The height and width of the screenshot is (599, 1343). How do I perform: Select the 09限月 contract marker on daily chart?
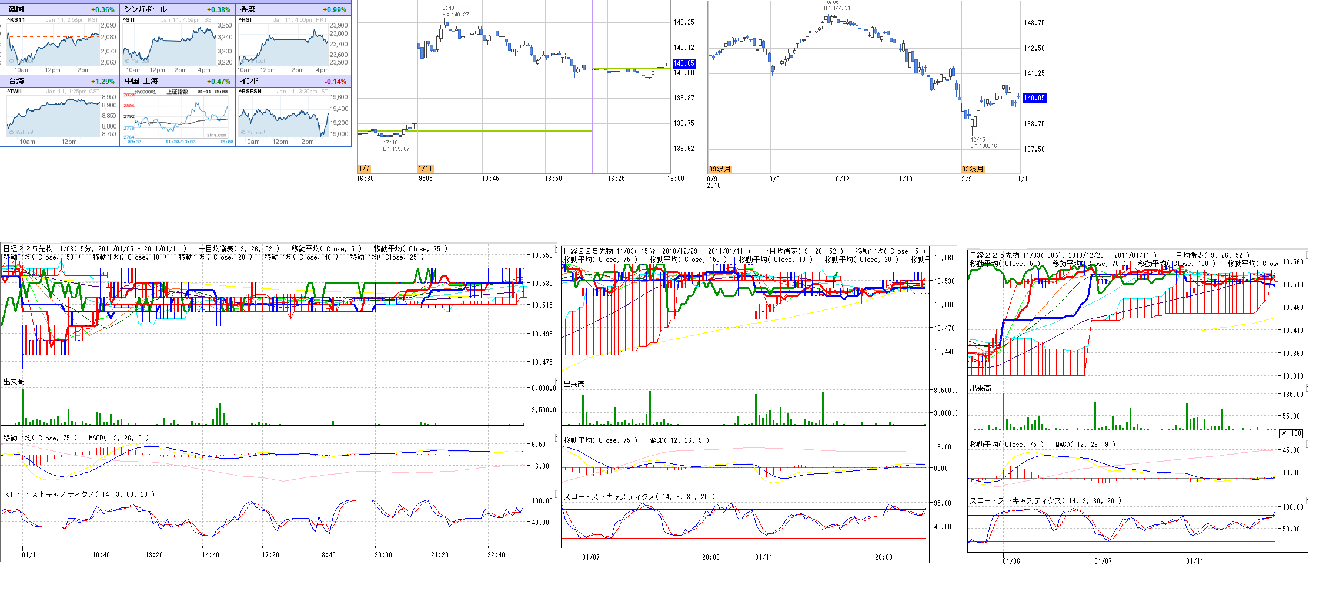720,169
